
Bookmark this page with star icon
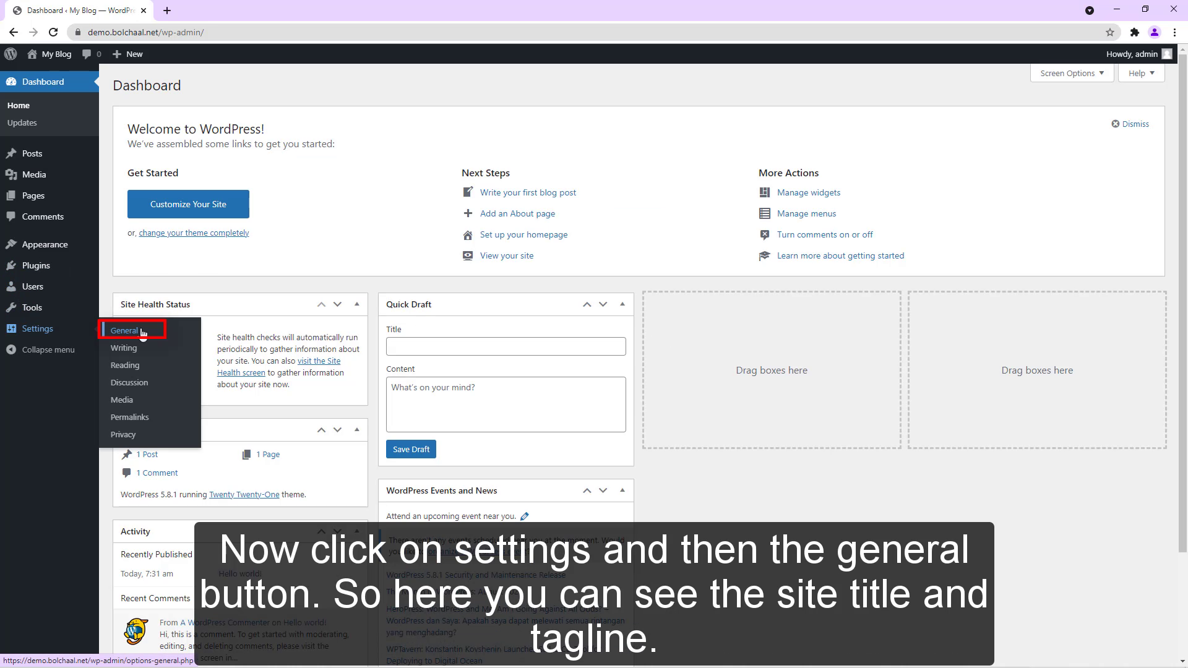point(1110,32)
